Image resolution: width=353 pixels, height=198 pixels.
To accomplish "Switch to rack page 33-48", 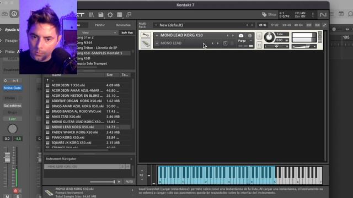I will tap(286, 25).
